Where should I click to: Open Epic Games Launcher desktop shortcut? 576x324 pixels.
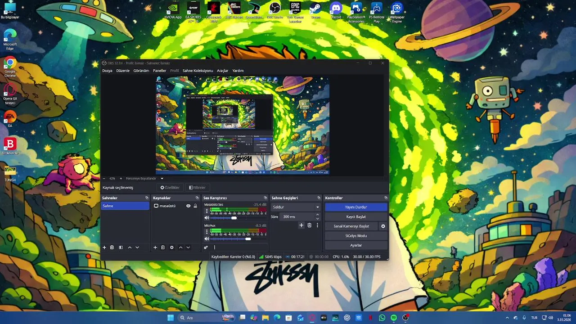[x=295, y=13]
